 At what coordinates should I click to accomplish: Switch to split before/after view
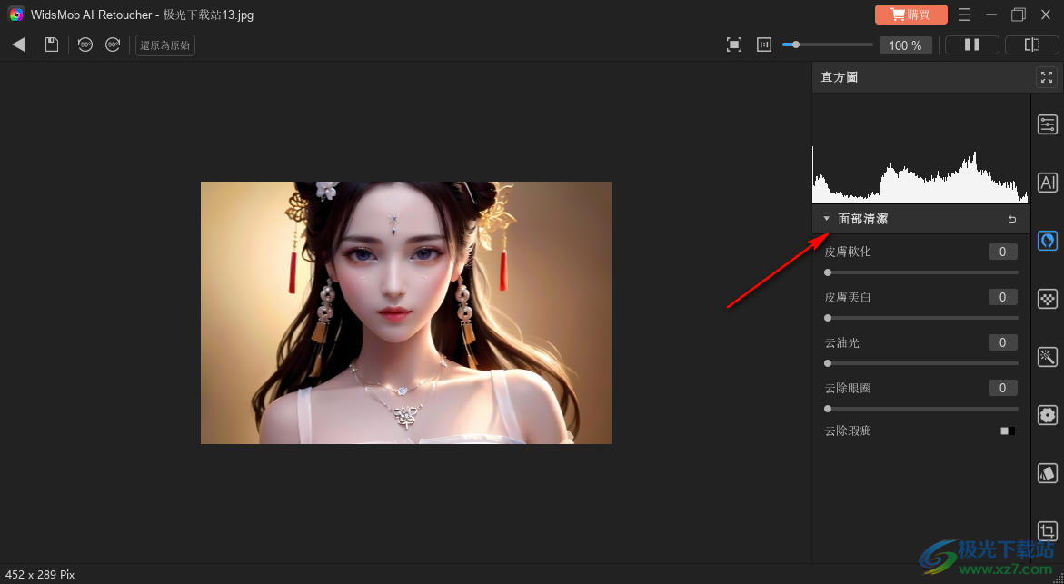(1031, 45)
